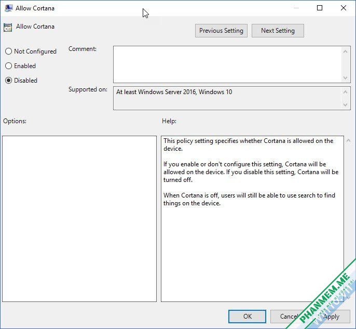Click the Help description text area
This screenshot has width=356, height=329.
pos(252,219)
